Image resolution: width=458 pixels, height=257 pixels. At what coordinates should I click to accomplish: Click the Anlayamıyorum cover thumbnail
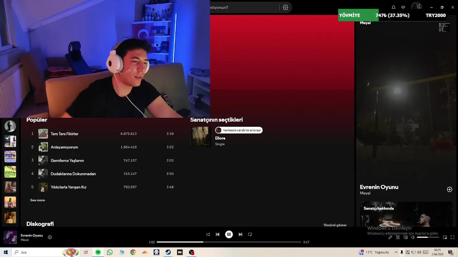point(43,147)
